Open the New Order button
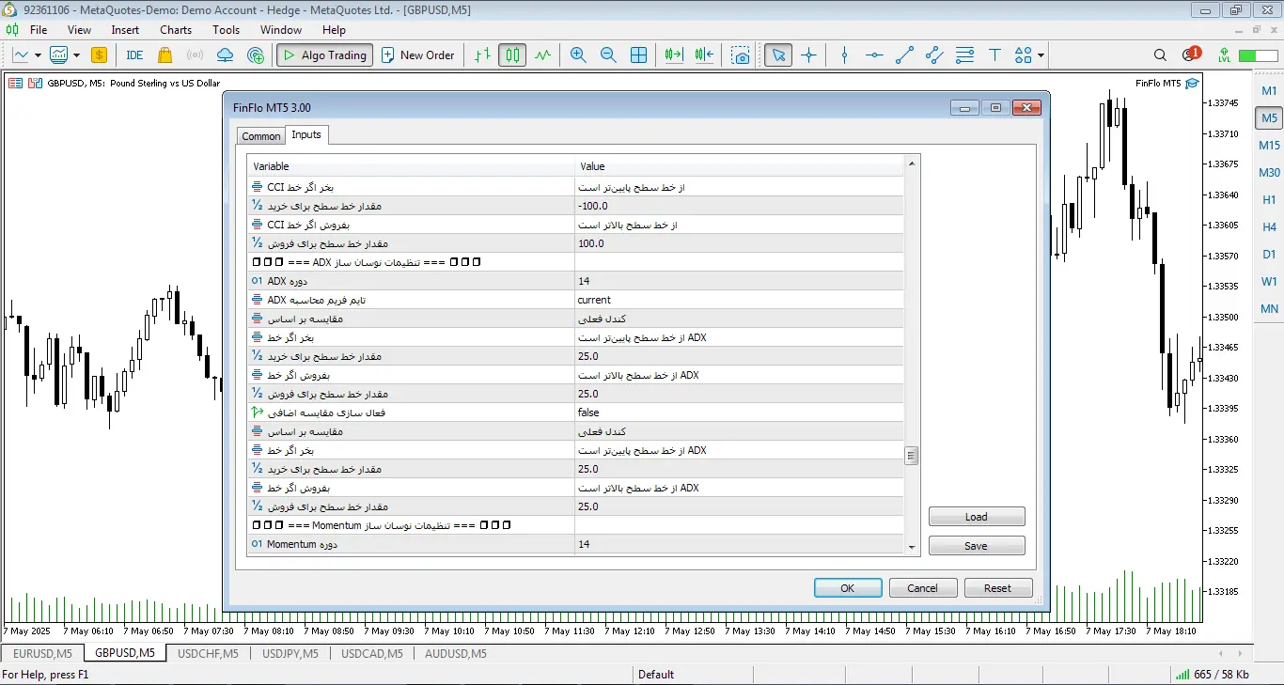 tap(417, 55)
